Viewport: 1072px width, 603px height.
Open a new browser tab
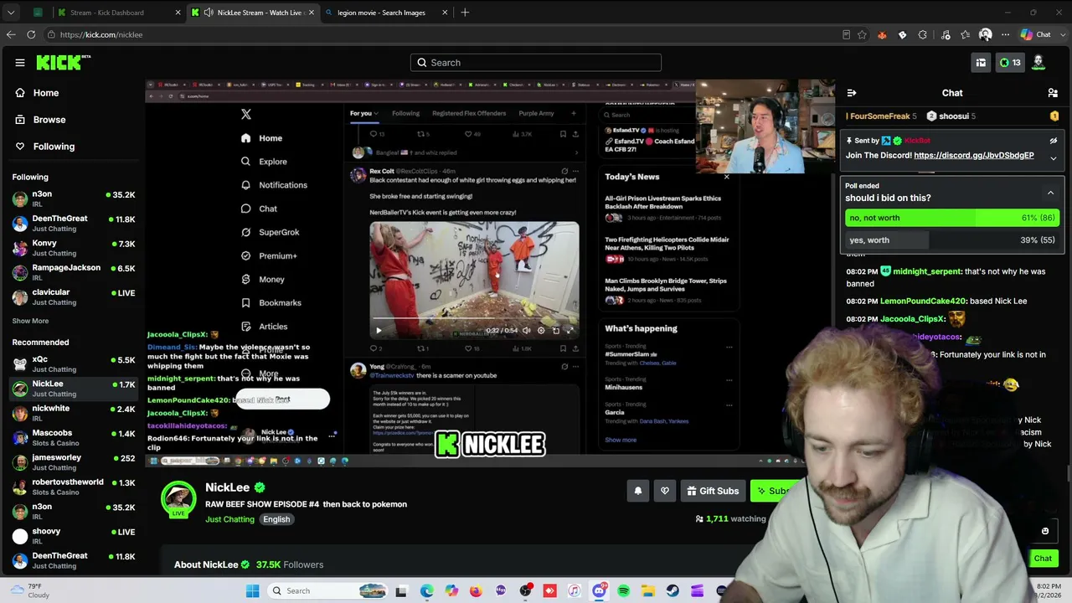pyautogui.click(x=465, y=13)
